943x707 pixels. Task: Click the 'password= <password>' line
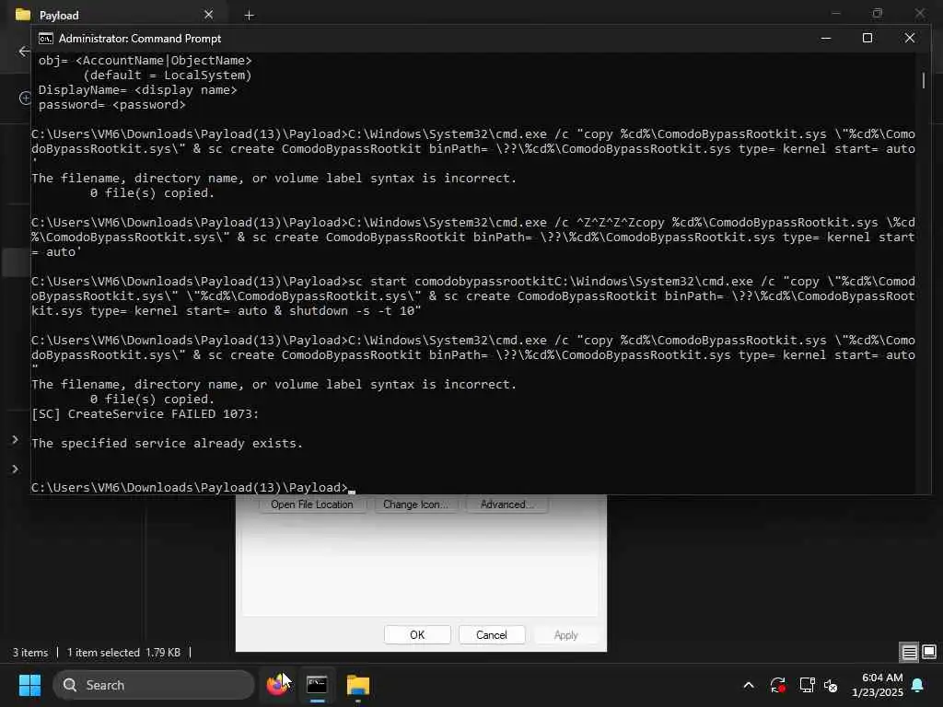(111, 105)
